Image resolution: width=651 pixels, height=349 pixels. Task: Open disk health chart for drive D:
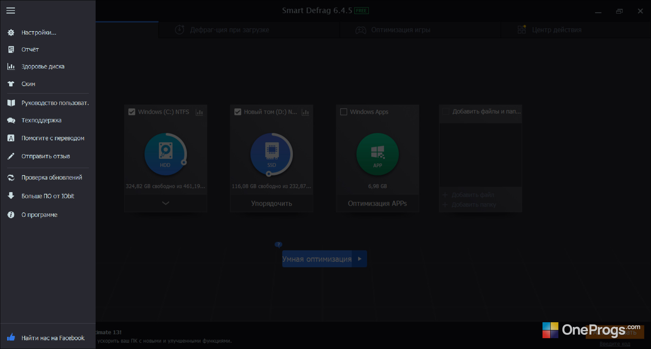[305, 112]
